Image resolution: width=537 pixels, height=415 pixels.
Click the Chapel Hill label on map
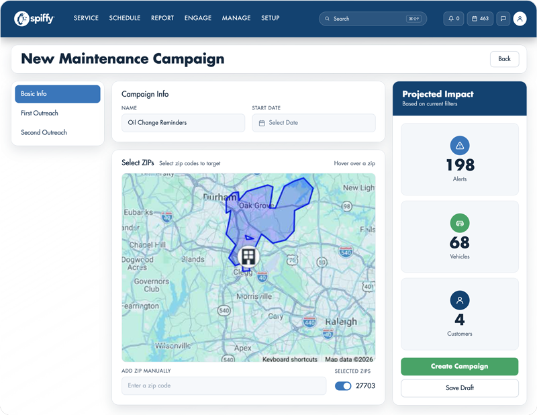tap(147, 245)
